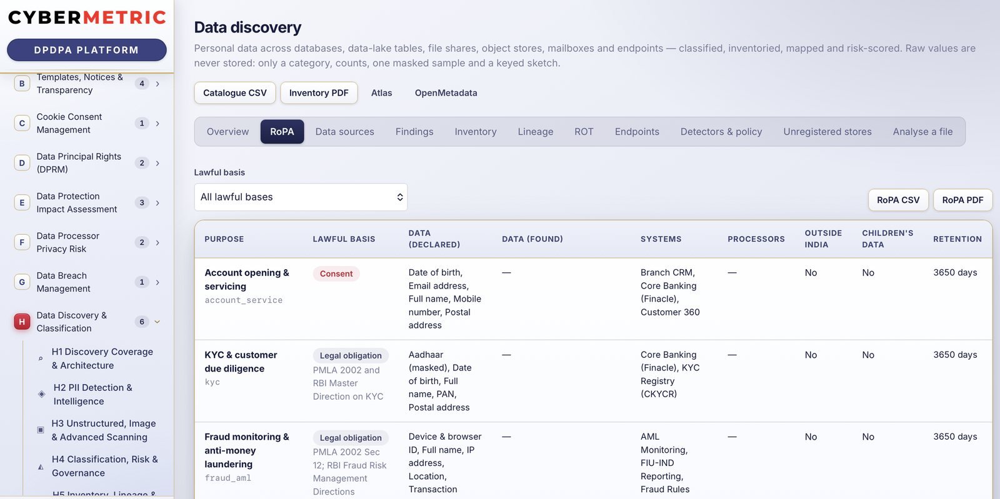Viewport: 1000px width, 499px height.
Task: Click the E badge for Data Protection Impact Assessment
Action: tap(22, 202)
